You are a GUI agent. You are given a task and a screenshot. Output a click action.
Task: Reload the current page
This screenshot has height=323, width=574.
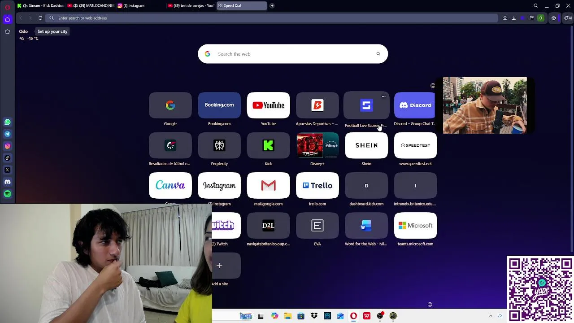pos(40,18)
